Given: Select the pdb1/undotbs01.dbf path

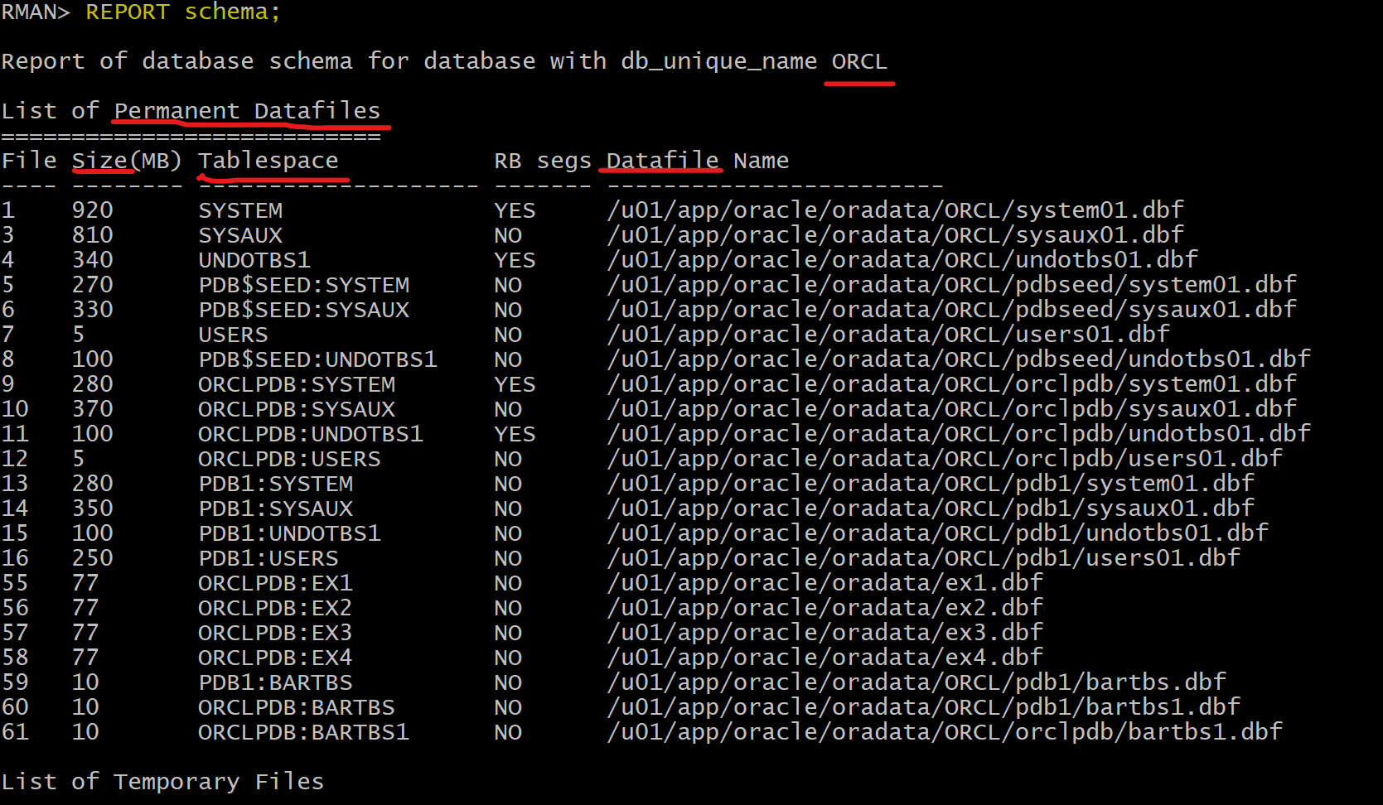Looking at the screenshot, I should pos(937,533).
